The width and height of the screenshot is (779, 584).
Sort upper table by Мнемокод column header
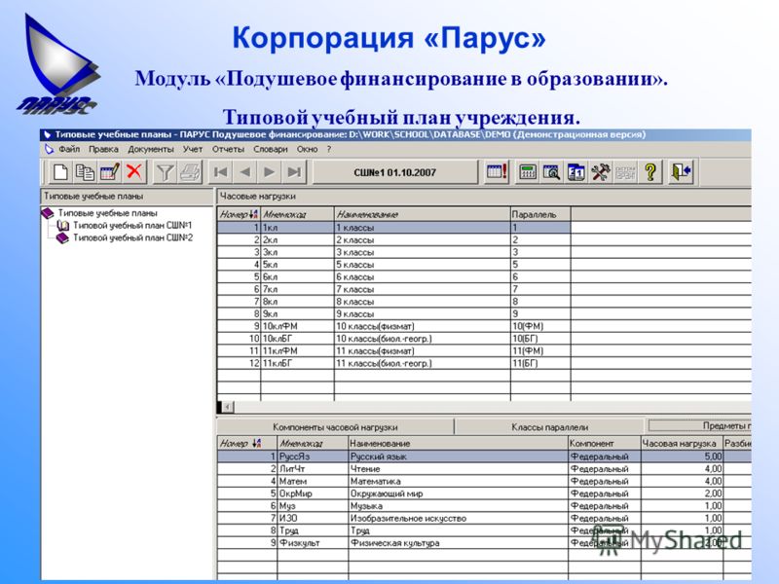click(298, 214)
